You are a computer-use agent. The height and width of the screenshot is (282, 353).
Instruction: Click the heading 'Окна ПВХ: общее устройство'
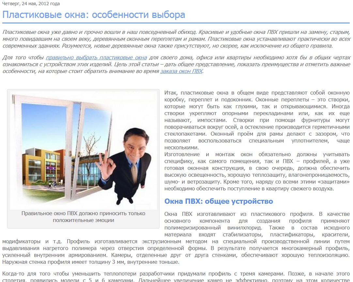click(x=219, y=201)
